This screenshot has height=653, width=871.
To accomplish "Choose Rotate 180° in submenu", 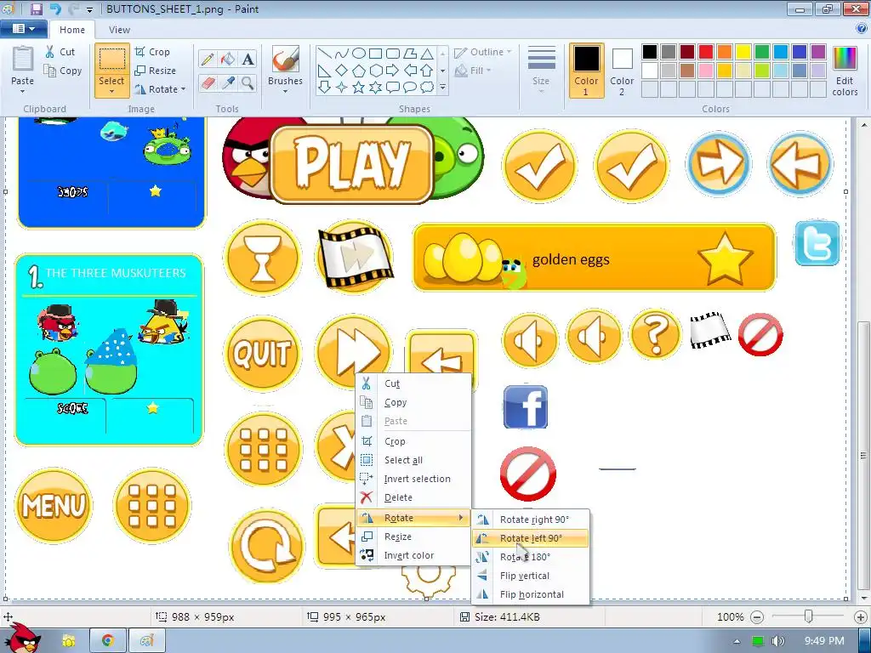I will (531, 557).
